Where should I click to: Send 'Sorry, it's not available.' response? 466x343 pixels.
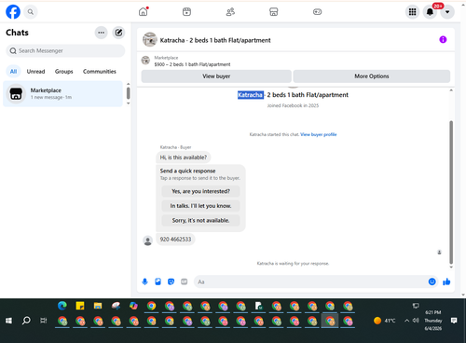coord(200,221)
